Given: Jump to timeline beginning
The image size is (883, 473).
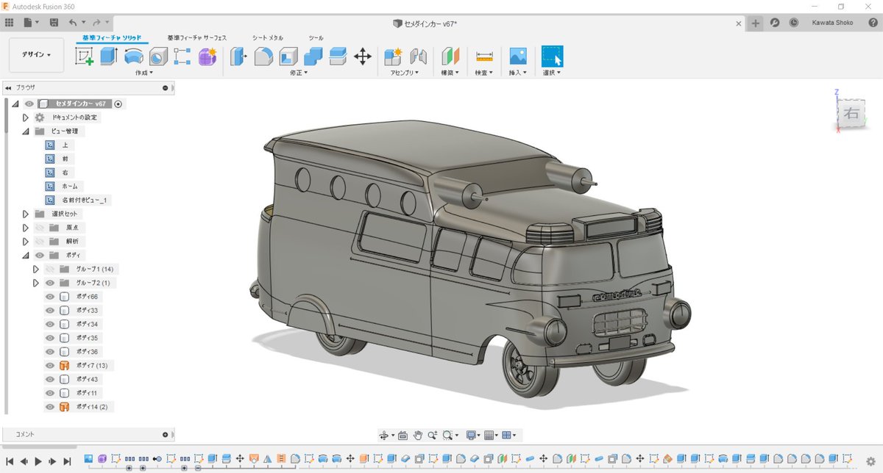Looking at the screenshot, I should tap(10, 461).
